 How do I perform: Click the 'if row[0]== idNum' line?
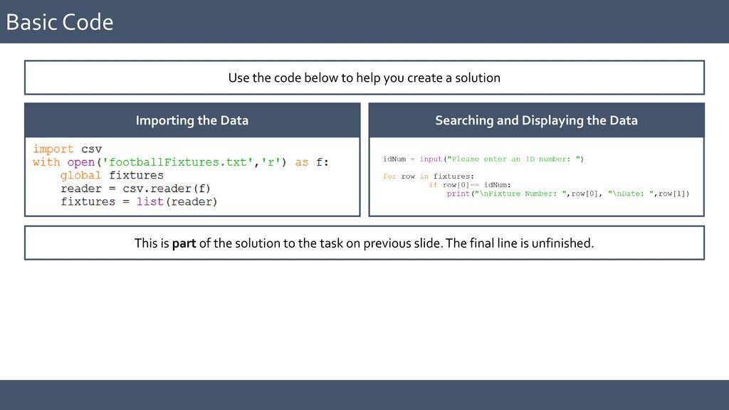(x=470, y=185)
